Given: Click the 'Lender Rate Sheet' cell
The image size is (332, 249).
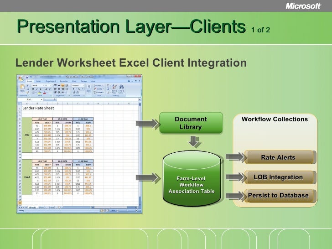Looking at the screenshot, I should tap(38, 108).
